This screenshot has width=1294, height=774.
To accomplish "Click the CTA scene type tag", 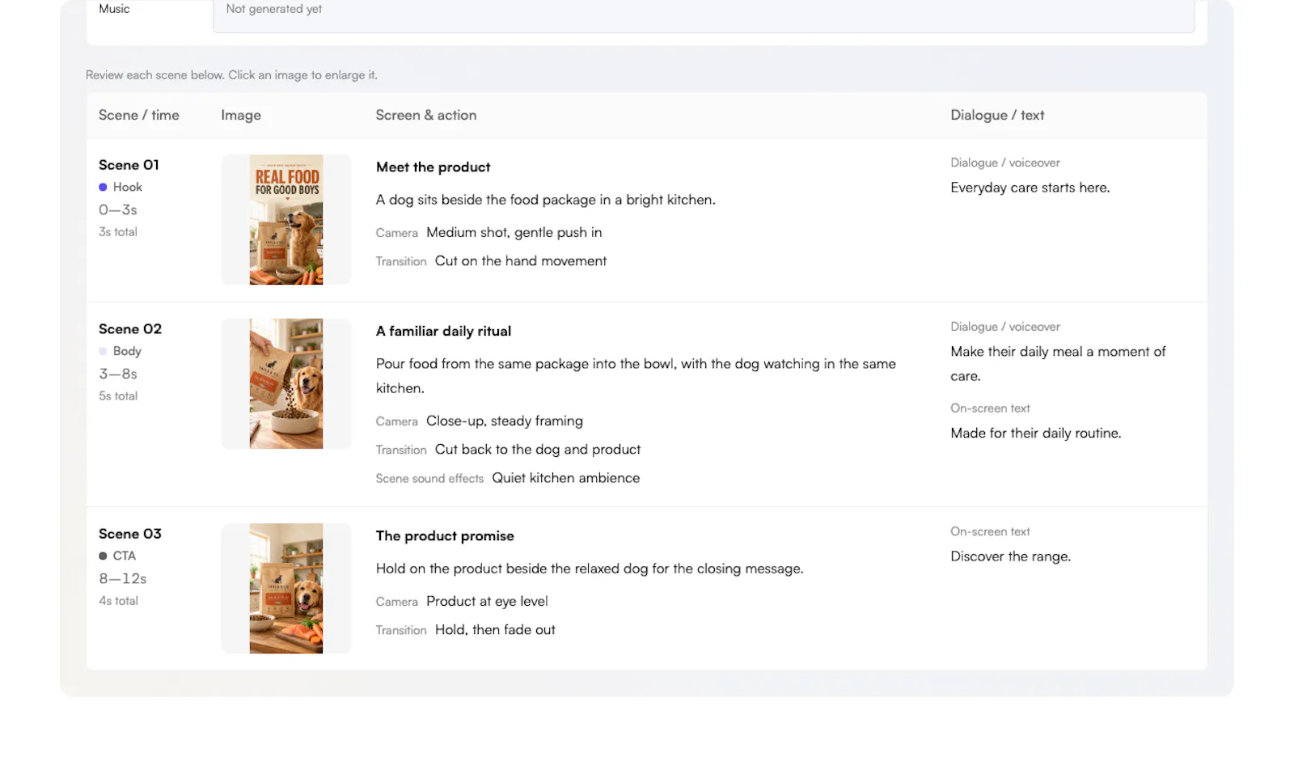I will coord(117,556).
